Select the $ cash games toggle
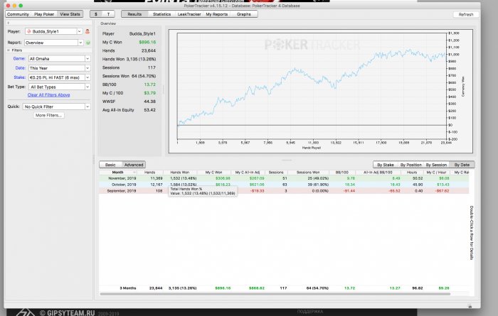498x316 pixels. click(96, 14)
